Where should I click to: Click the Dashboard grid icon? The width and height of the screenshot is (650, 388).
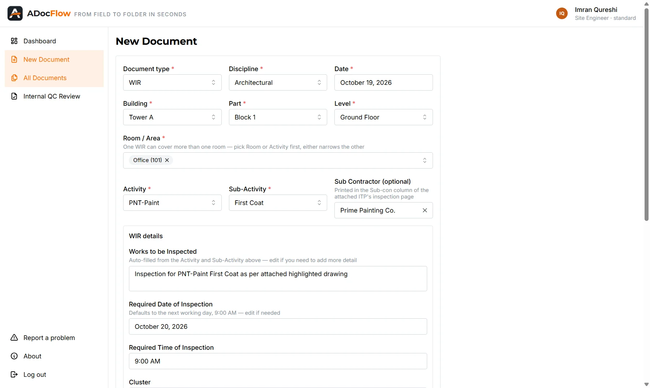click(x=14, y=41)
